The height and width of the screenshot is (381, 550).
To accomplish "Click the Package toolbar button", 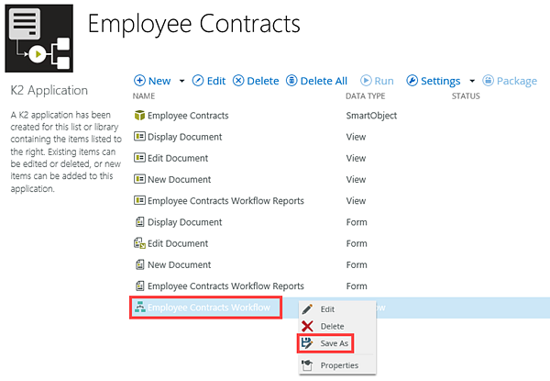I will (510, 81).
